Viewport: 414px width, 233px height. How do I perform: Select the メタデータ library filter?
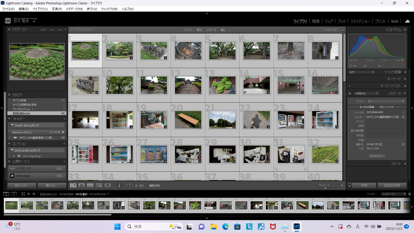click(211, 30)
